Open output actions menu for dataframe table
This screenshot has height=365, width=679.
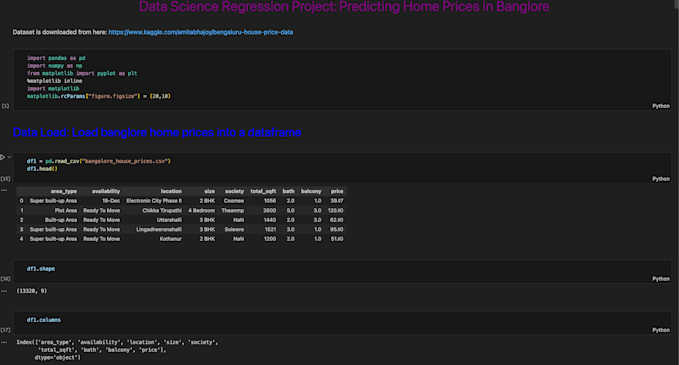(4, 190)
